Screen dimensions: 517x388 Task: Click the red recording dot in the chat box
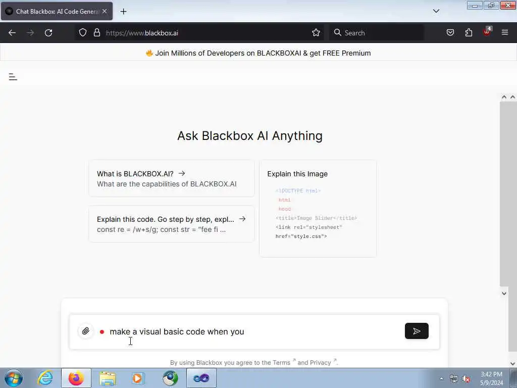click(x=102, y=332)
